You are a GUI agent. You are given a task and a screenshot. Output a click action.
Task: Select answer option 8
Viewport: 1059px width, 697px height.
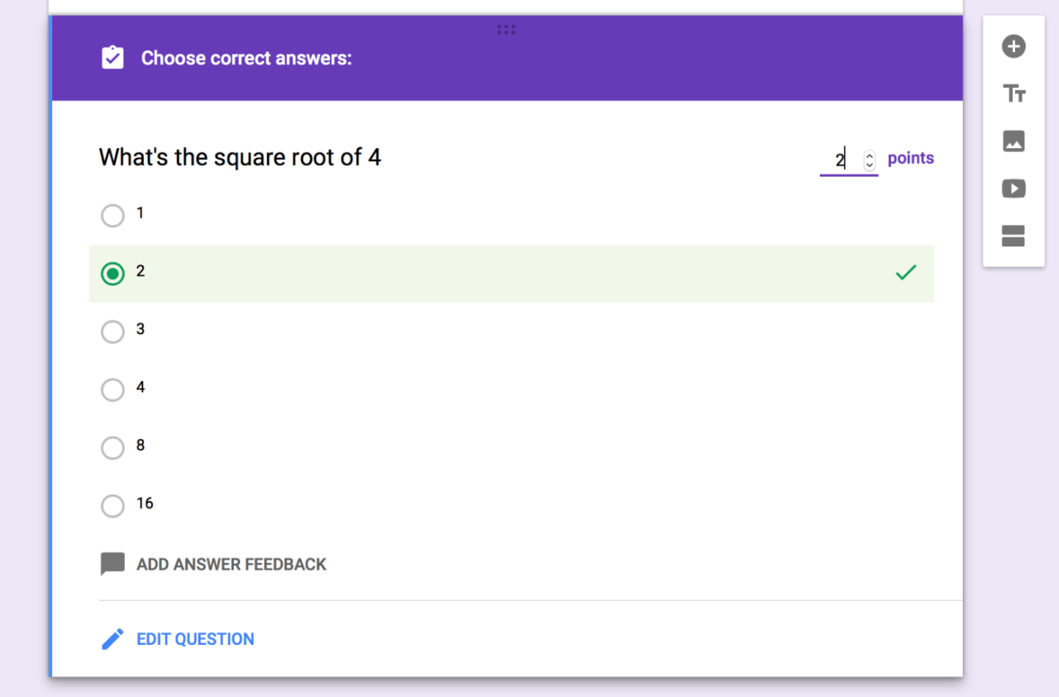[x=113, y=447]
